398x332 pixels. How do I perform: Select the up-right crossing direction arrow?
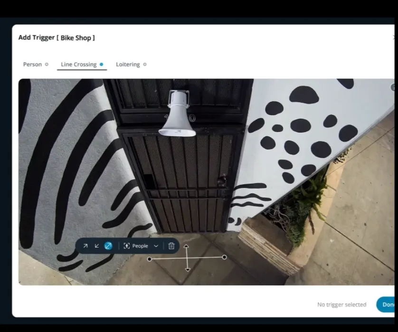pos(85,246)
